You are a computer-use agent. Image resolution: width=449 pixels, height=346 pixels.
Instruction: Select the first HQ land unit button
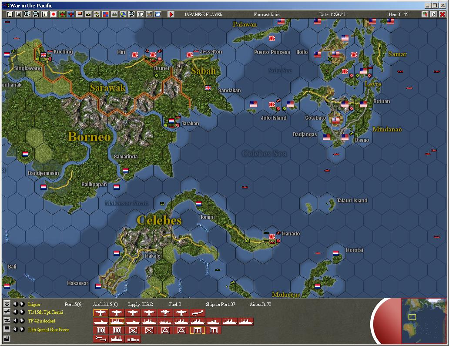101,330
